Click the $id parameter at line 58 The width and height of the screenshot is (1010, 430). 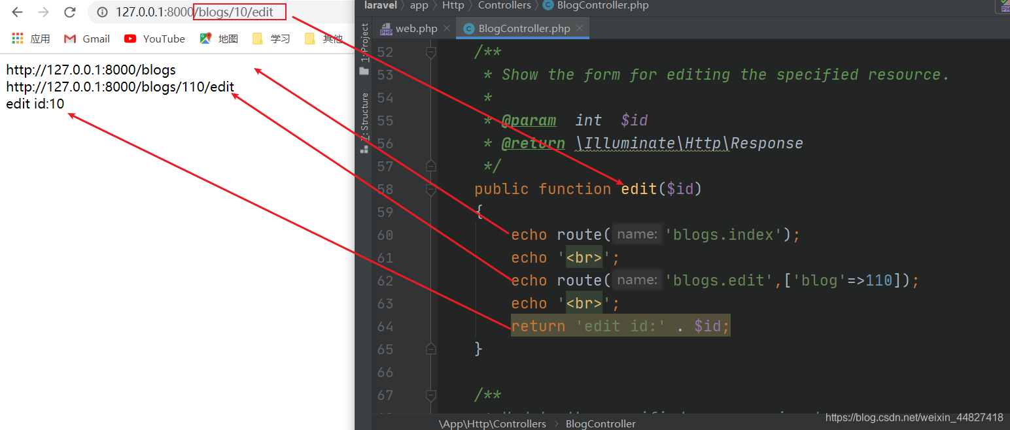pos(680,189)
